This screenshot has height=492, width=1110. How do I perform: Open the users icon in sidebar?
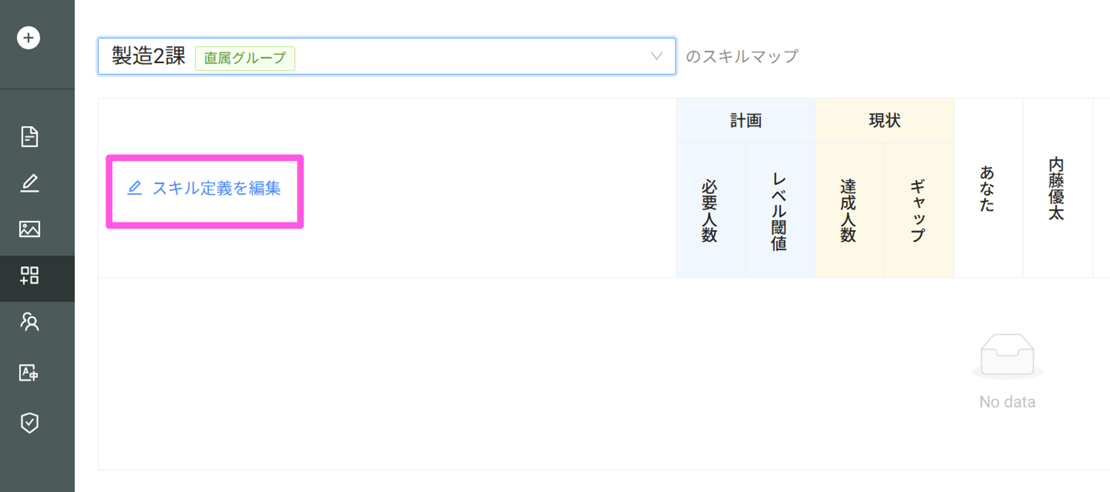pos(29,322)
